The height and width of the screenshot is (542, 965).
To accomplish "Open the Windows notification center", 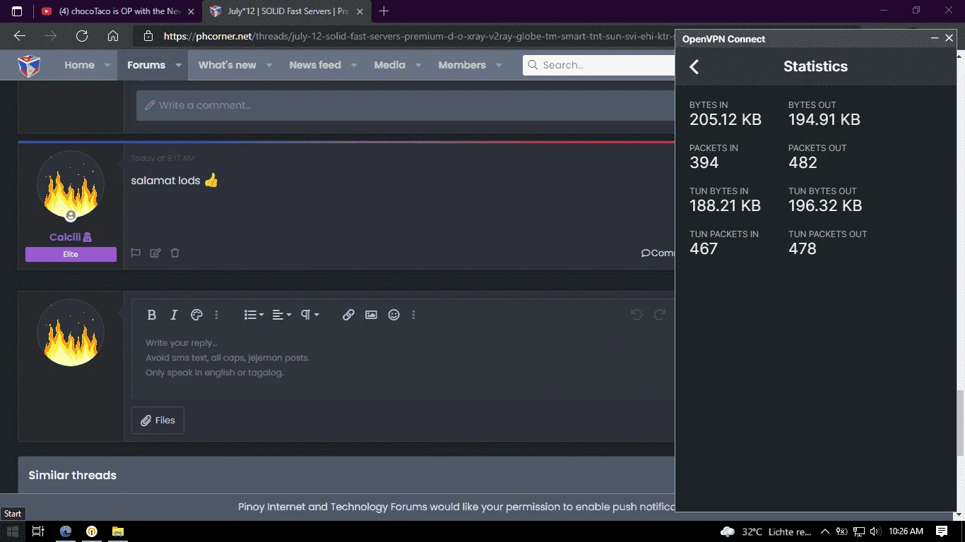I will tap(942, 531).
